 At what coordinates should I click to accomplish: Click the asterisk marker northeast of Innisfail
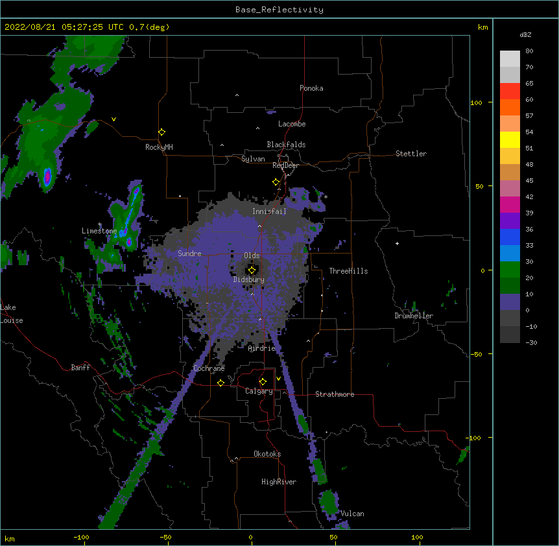tap(326, 196)
